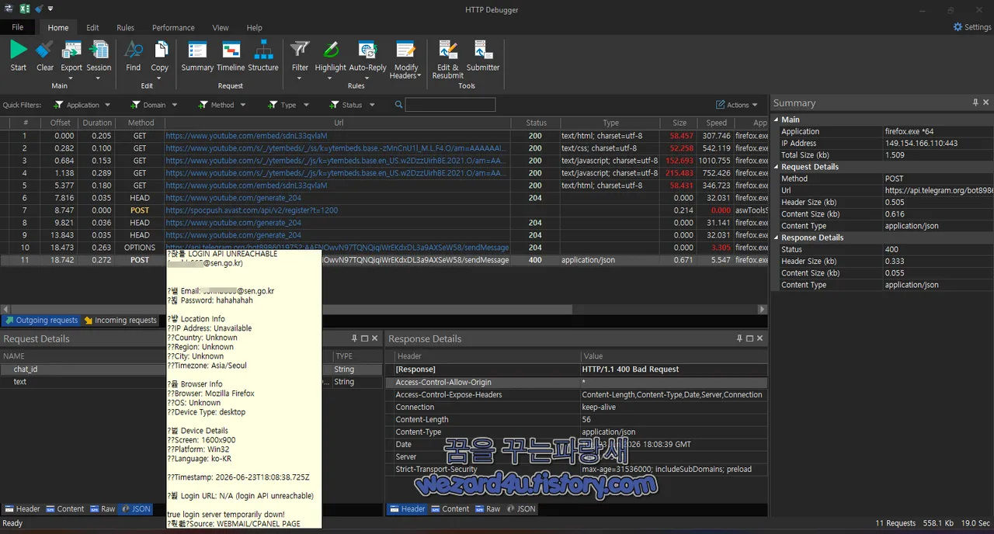Screen dimensions: 994x534
Task: Select the Outgoing requests tab
Action: 41,320
